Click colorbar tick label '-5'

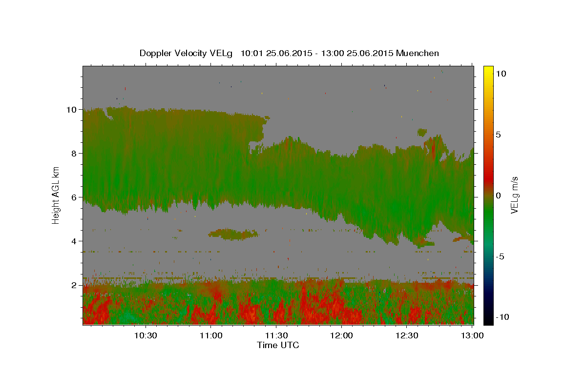coord(501,256)
